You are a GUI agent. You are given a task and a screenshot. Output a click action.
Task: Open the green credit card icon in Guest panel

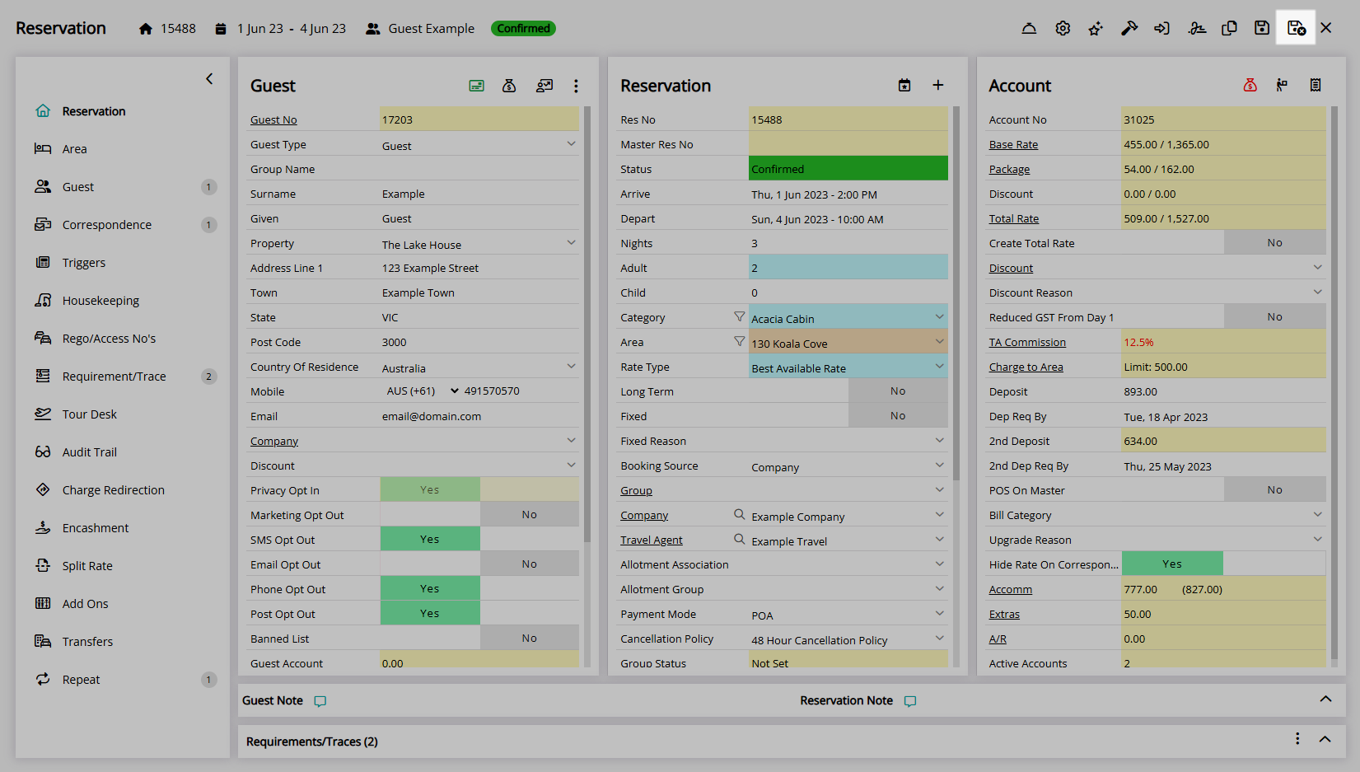476,86
